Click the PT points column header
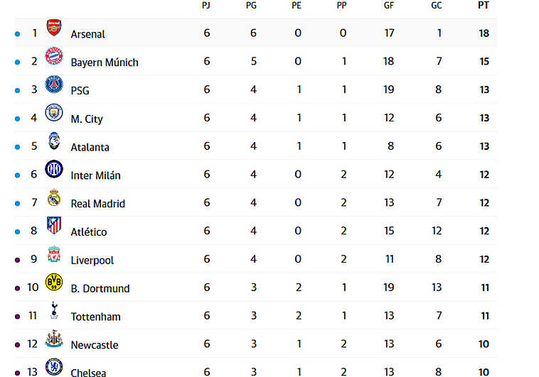 point(484,5)
